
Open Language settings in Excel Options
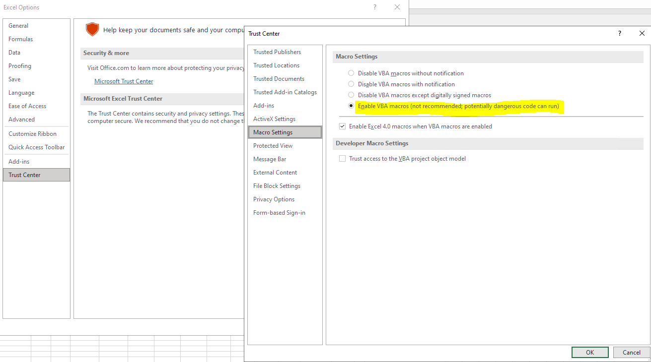point(36,93)
